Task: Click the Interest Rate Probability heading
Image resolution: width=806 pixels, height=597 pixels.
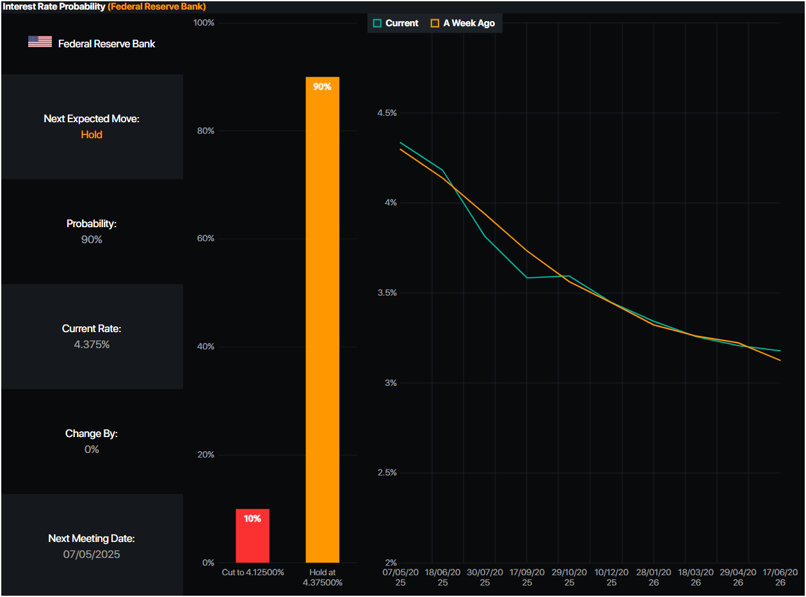Action: click(54, 6)
